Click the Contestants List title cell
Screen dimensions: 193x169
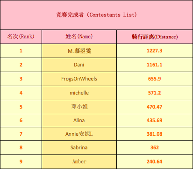click(x=96, y=15)
